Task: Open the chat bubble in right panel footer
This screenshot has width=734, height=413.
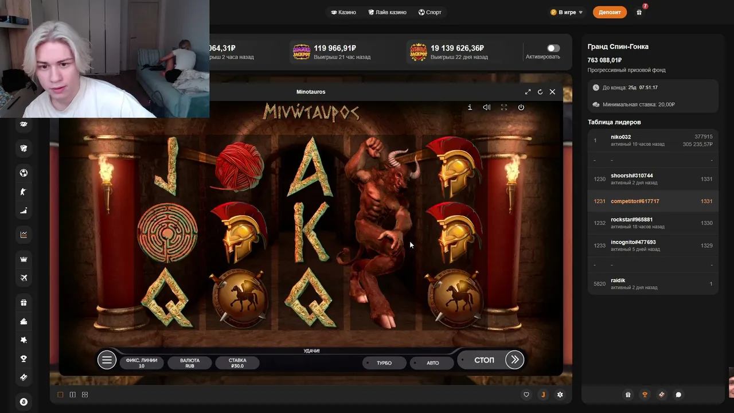Action: (678, 395)
